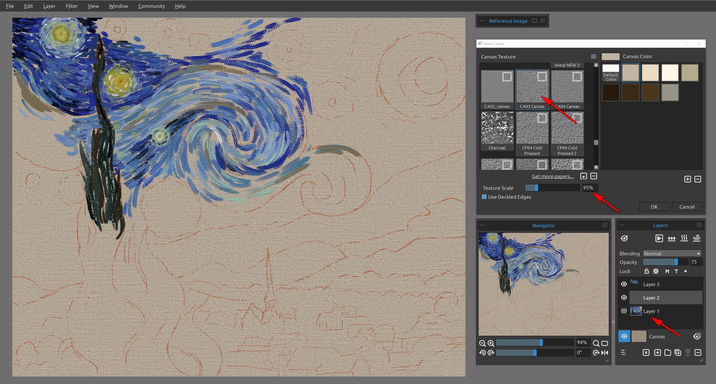
Task: Select the Charcoal texture thumbnail
Action: (497, 131)
